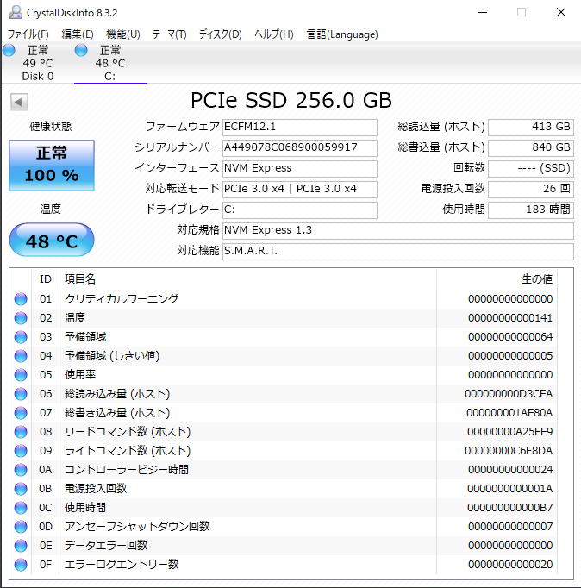Select the Disk 0 drive tab
581x588 pixels.
pyautogui.click(x=37, y=63)
